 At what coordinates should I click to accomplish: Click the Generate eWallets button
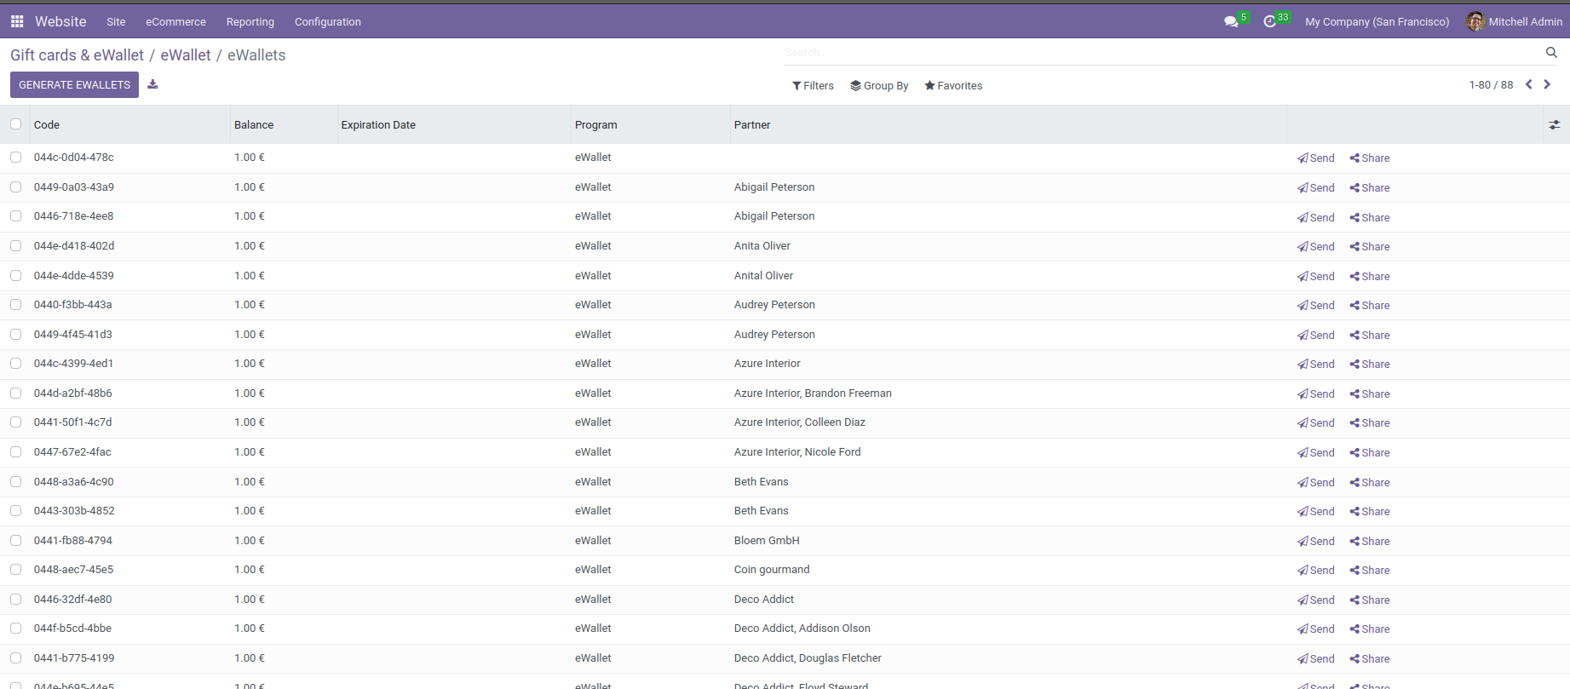tap(74, 84)
